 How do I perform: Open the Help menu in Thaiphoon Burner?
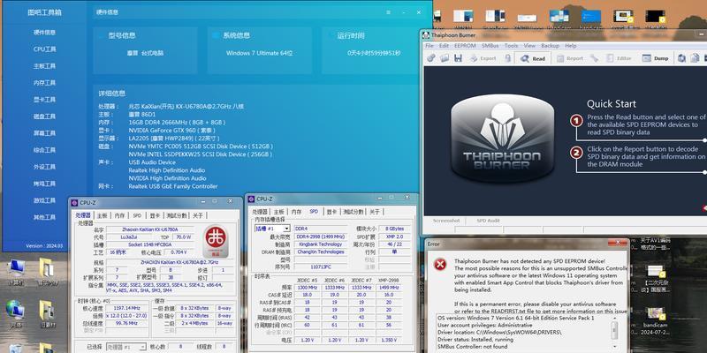(x=570, y=46)
